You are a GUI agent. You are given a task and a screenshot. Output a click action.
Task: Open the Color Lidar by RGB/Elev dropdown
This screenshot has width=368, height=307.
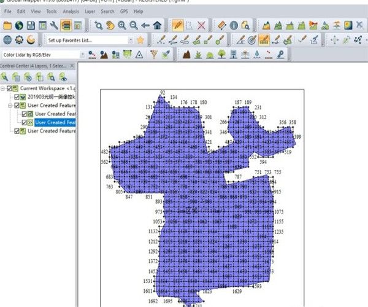coord(82,55)
